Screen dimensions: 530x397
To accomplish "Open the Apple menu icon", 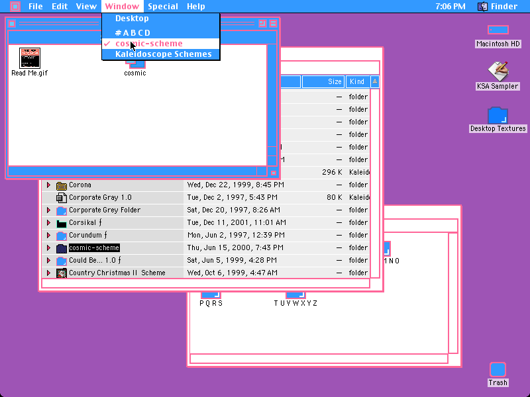I will (x=15, y=6).
